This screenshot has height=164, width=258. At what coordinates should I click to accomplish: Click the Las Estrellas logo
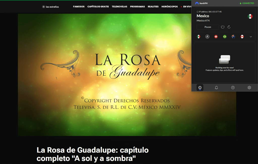click(x=50, y=7)
